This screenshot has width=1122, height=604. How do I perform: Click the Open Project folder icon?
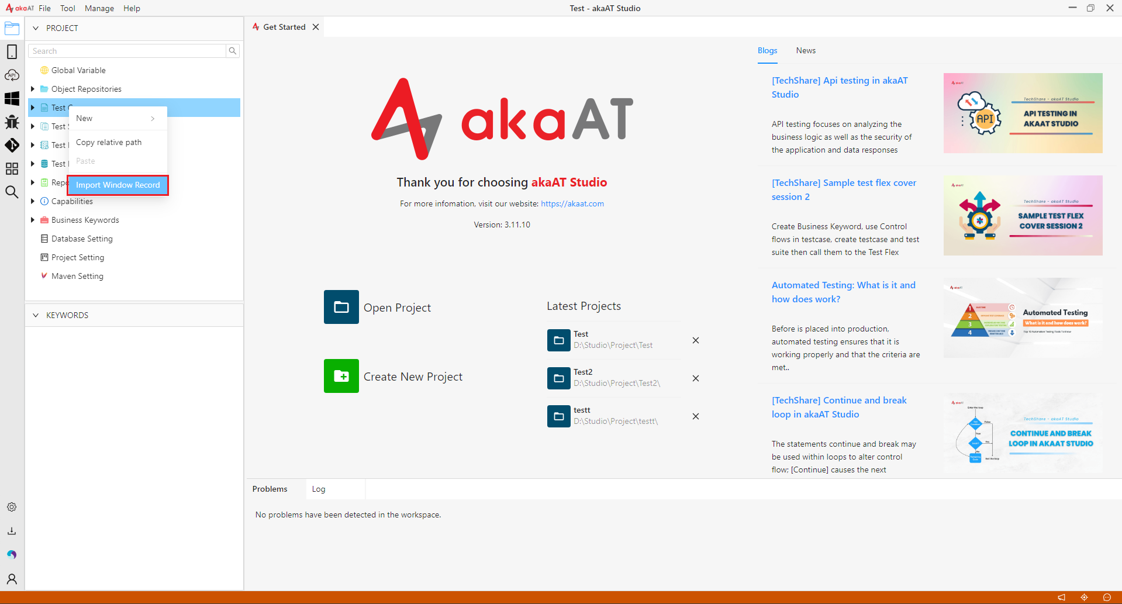341,307
